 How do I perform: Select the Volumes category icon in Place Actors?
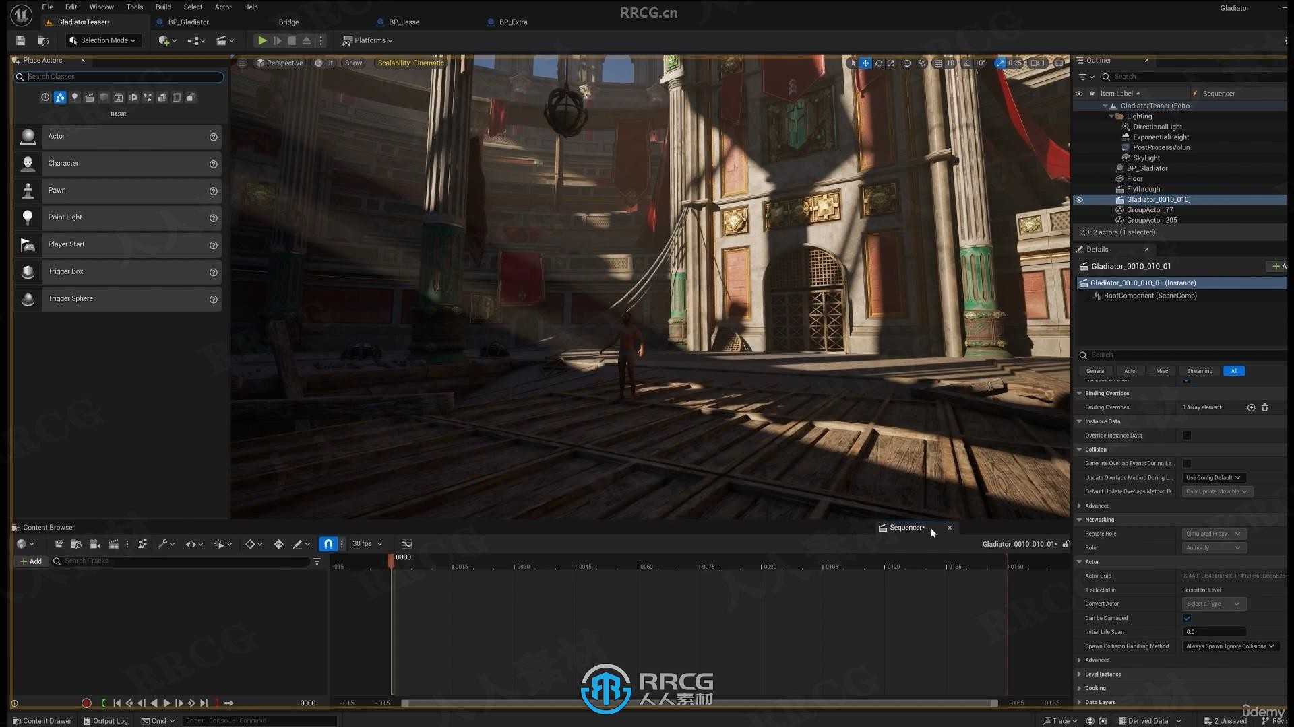point(177,98)
